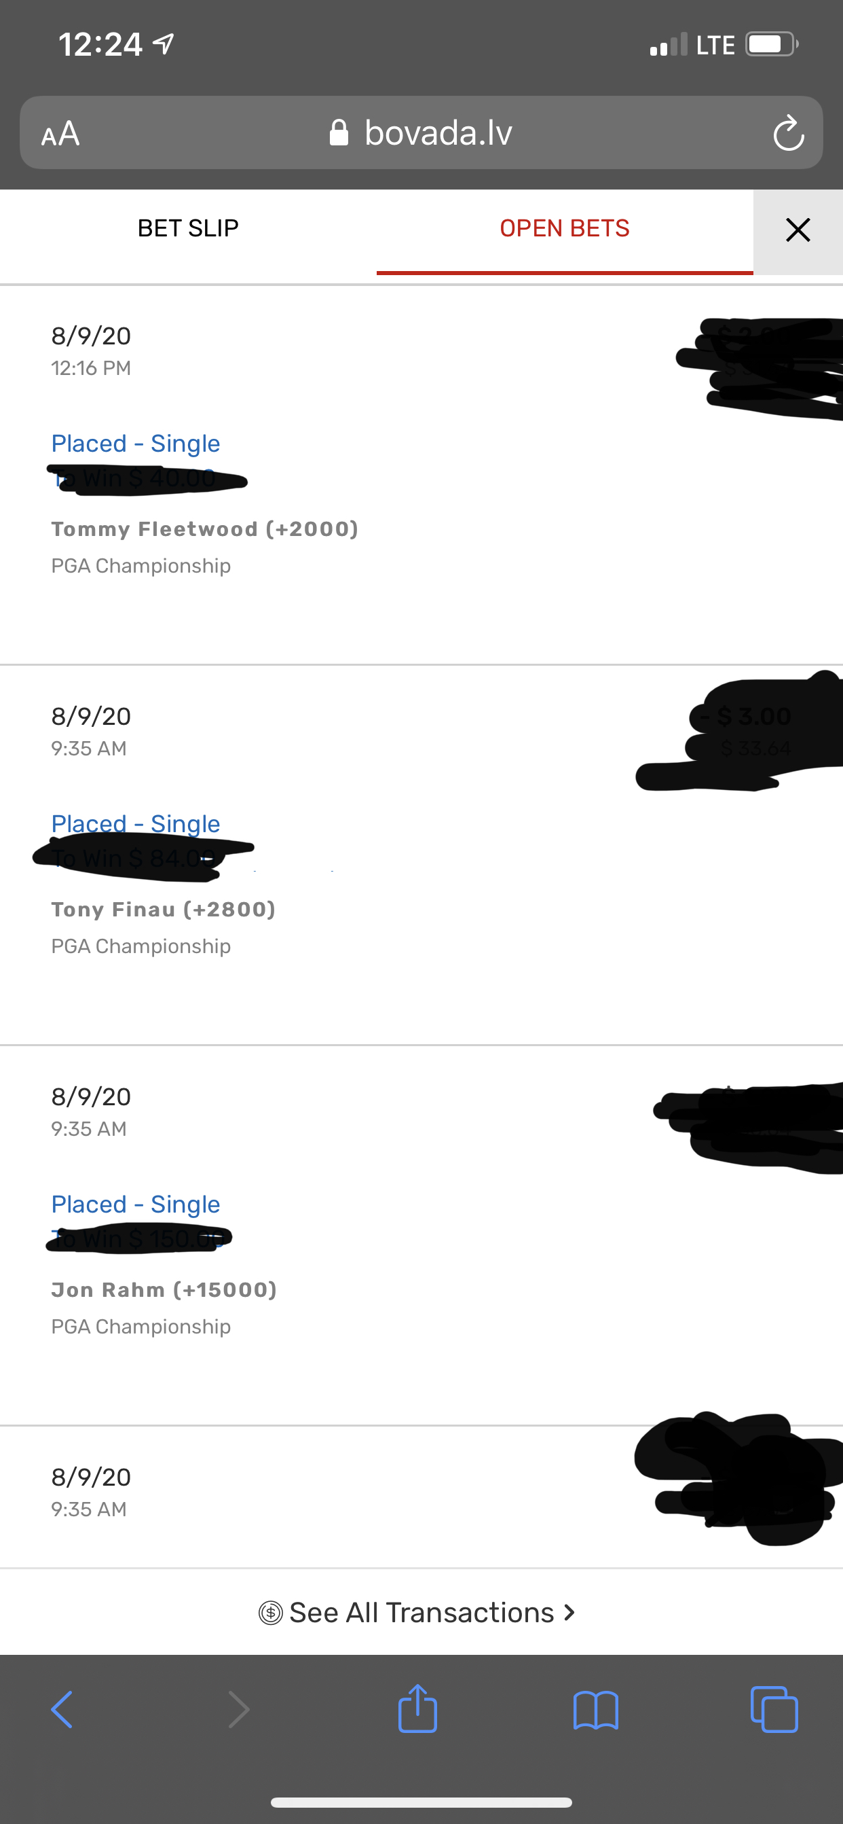The height and width of the screenshot is (1824, 843).
Task: Tap the Safari reload page icon
Action: click(x=788, y=133)
